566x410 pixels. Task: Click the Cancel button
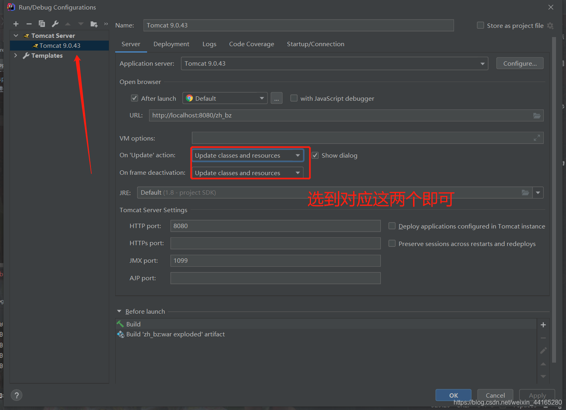[x=495, y=395]
